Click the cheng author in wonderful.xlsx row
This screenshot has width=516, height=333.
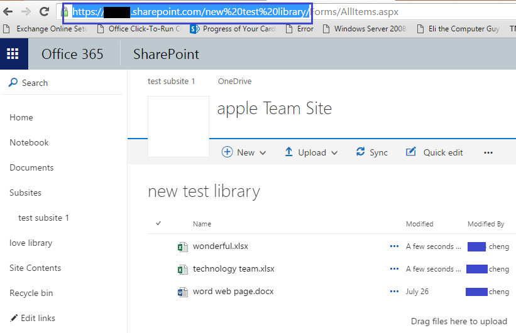[x=499, y=246]
